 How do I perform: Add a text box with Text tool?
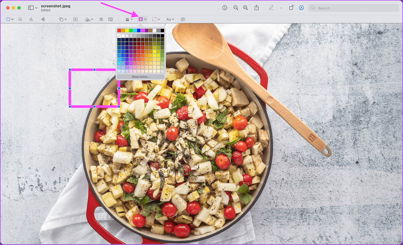(75, 19)
